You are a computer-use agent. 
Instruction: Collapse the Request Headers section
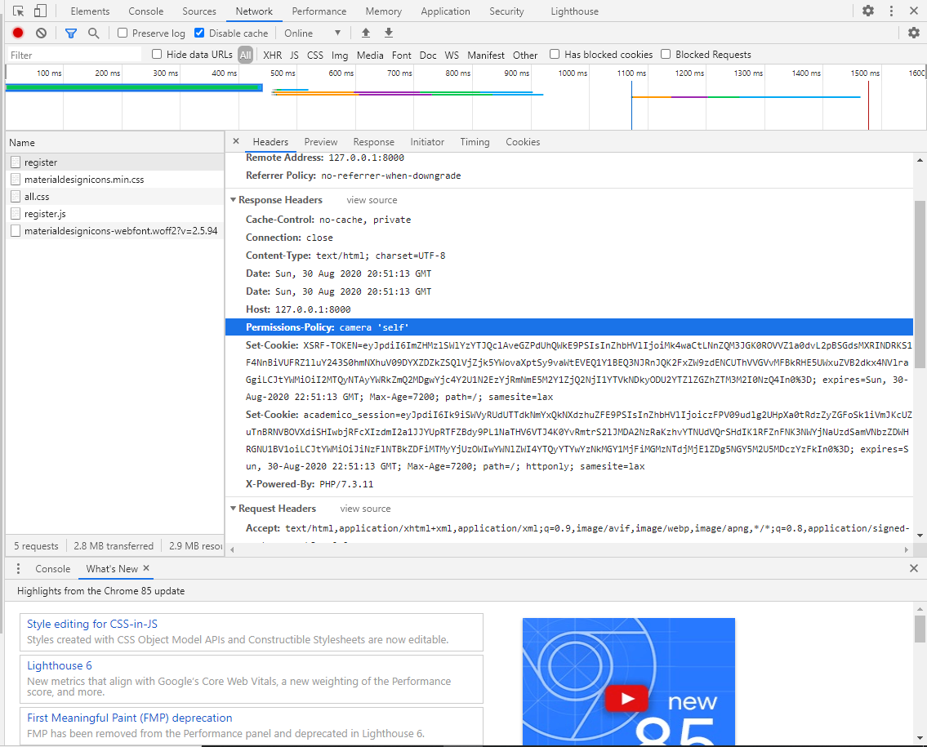234,508
